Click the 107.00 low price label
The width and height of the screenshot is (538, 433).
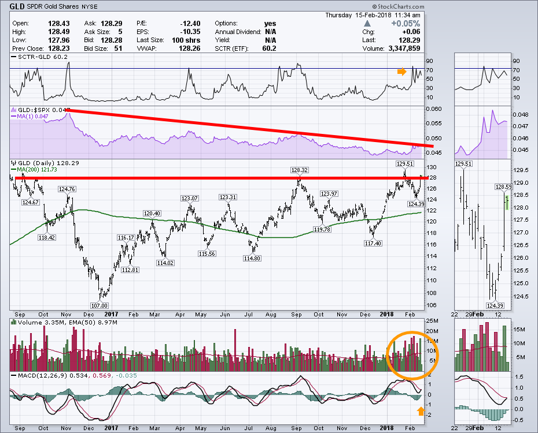tap(100, 305)
